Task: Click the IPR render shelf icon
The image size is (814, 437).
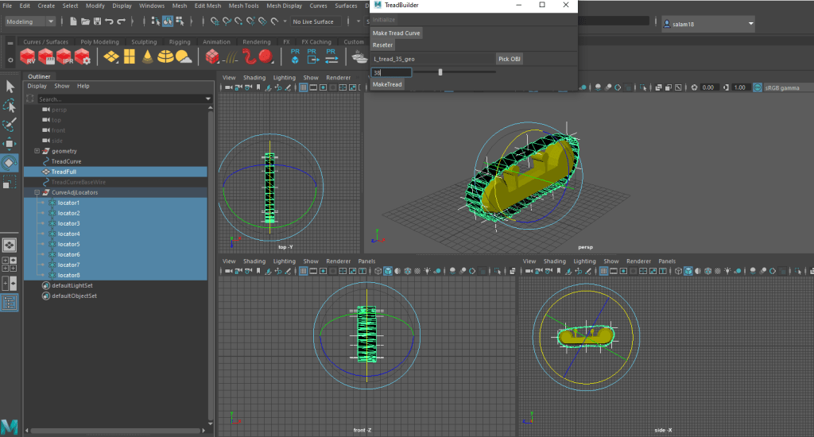Action: (x=64, y=56)
